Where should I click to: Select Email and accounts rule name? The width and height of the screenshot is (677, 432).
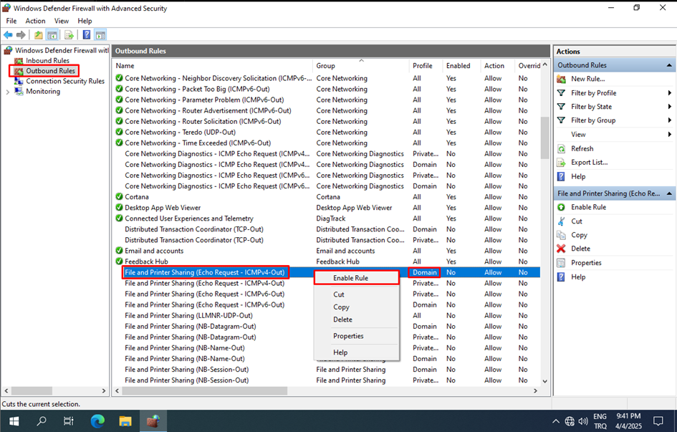click(x=154, y=251)
